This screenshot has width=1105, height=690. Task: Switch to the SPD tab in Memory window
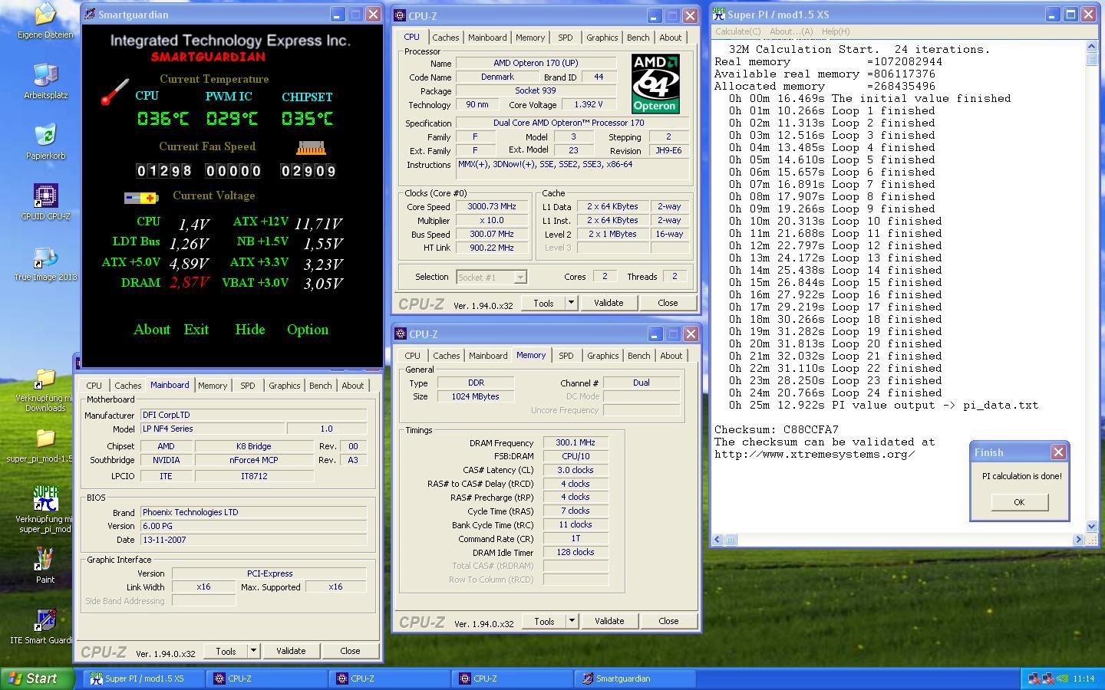[566, 356]
